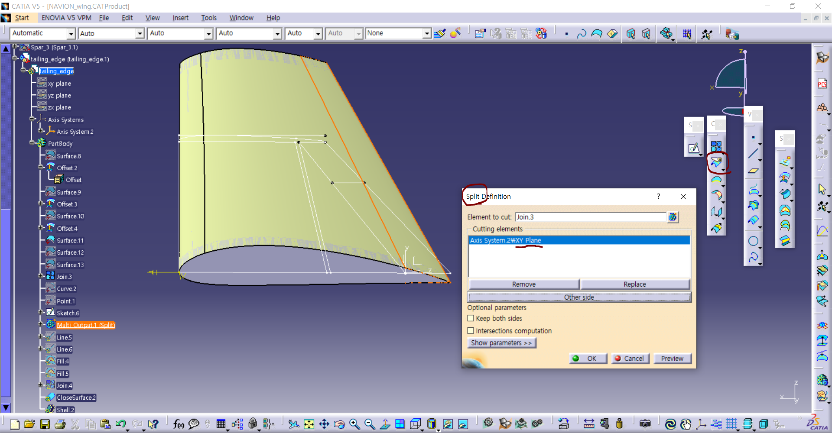This screenshot has width=832, height=433.
Task: Select the Circle creation tool
Action: 753,241
